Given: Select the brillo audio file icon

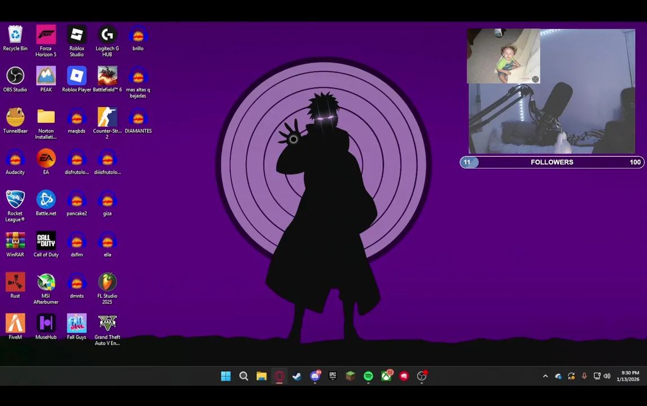Looking at the screenshot, I should pyautogui.click(x=138, y=38).
